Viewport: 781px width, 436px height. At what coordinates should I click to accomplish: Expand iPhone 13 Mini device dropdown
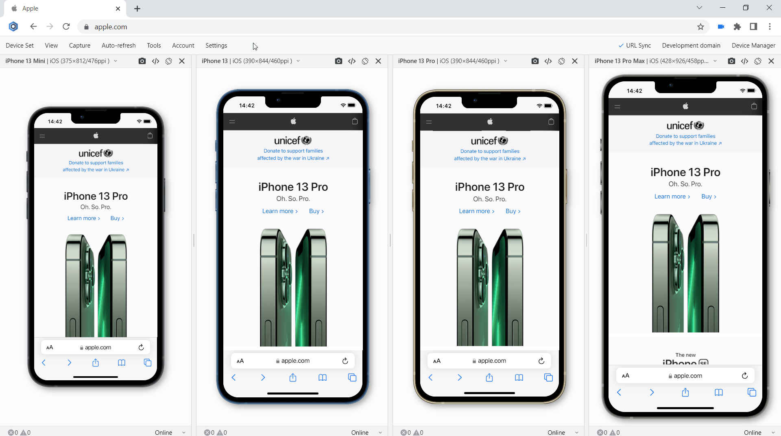(116, 61)
